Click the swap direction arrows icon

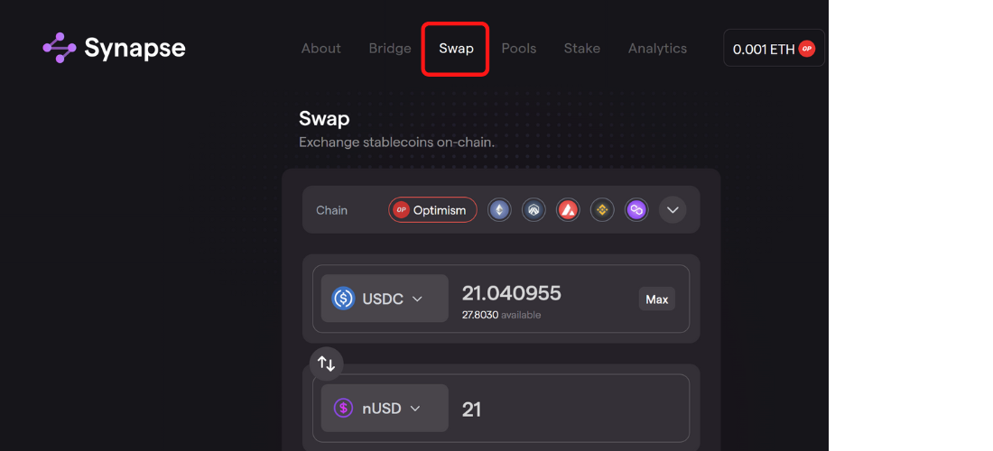pyautogui.click(x=327, y=364)
